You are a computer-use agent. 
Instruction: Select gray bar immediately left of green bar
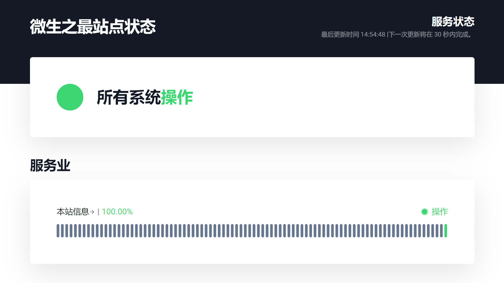click(x=441, y=231)
